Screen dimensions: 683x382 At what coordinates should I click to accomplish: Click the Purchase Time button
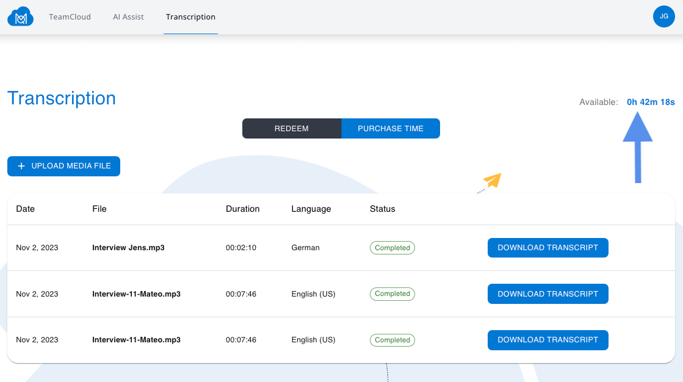(x=390, y=129)
